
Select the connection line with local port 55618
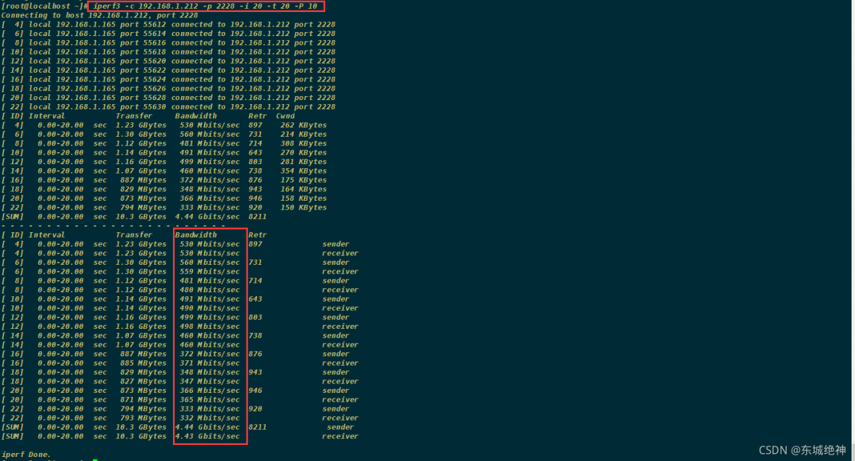click(168, 52)
